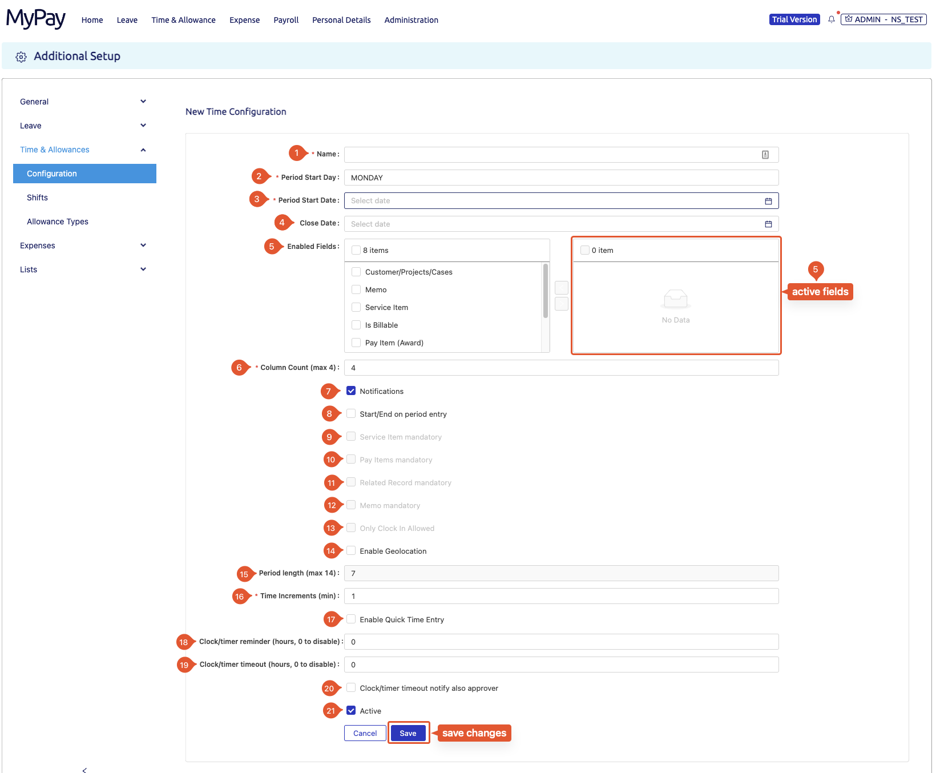Uncheck the Notifications checkbox

pos(351,390)
